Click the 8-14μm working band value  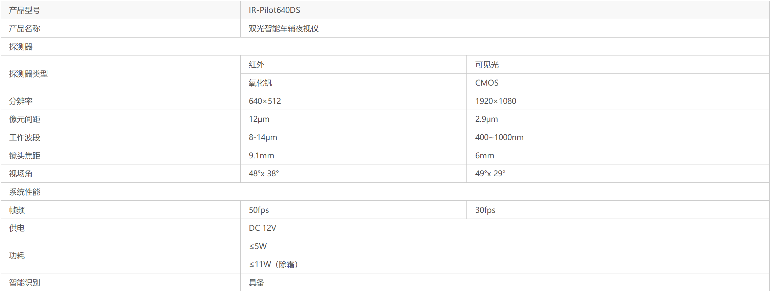(263, 137)
